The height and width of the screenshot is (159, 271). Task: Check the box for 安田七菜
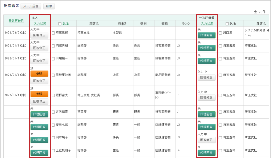pos(53,125)
